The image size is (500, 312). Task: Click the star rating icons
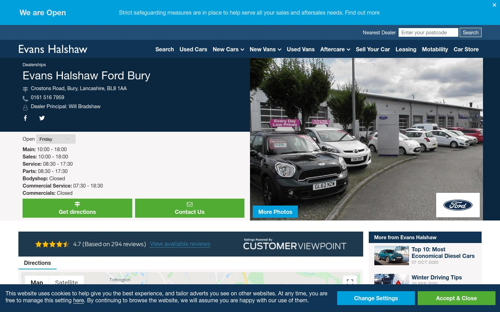point(52,244)
